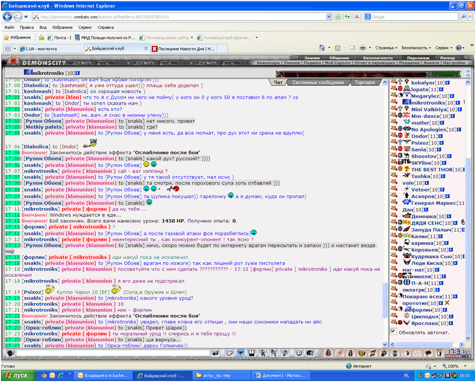476x382 pixels.
Task: Click the IE Back navigation button
Action: coord(8,17)
